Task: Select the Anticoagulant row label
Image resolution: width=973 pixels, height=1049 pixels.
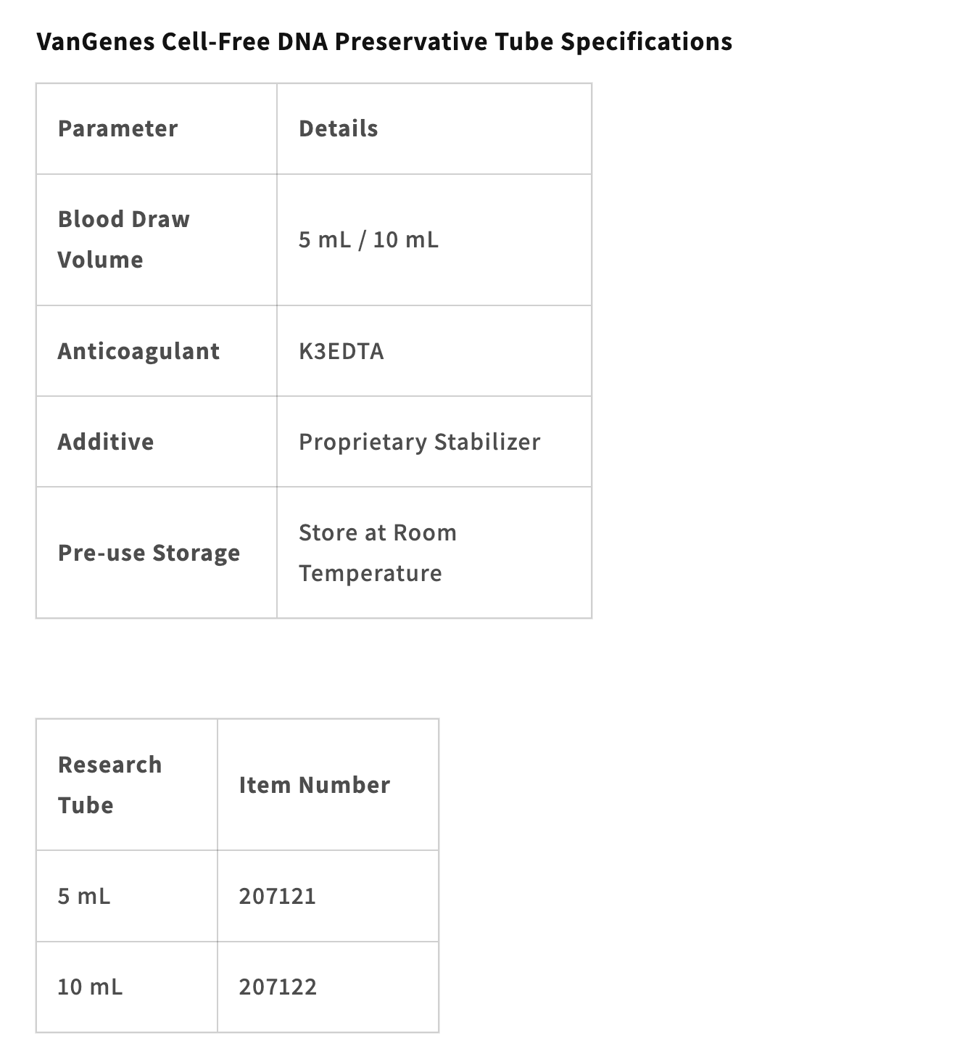Action: (x=138, y=351)
